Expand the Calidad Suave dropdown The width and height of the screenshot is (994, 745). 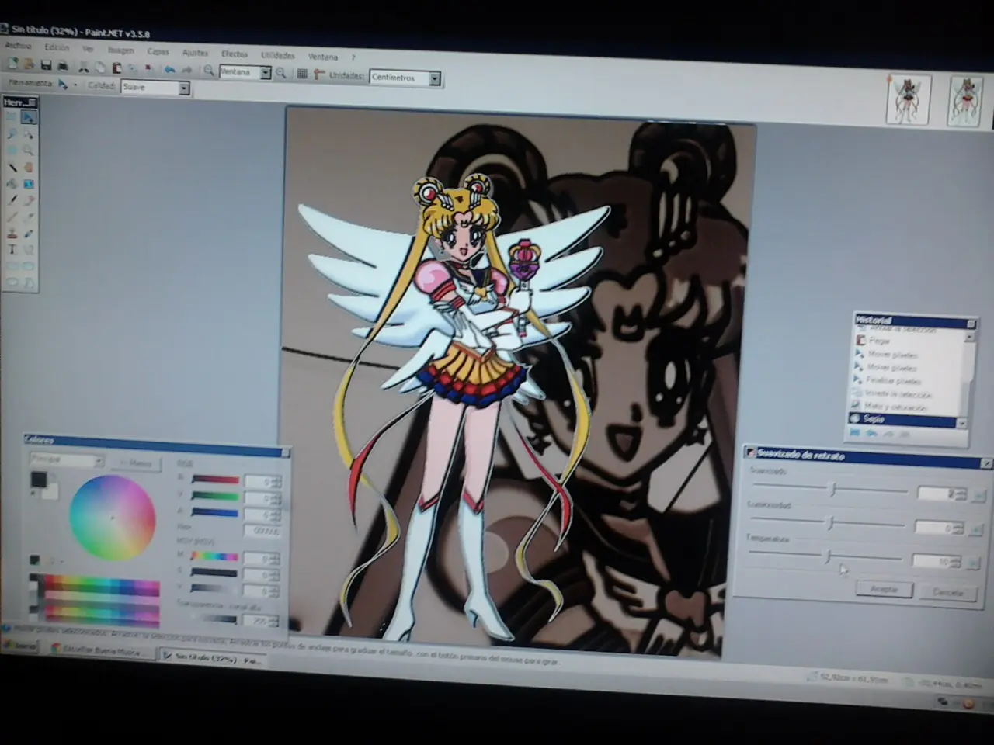pyautogui.click(x=155, y=88)
